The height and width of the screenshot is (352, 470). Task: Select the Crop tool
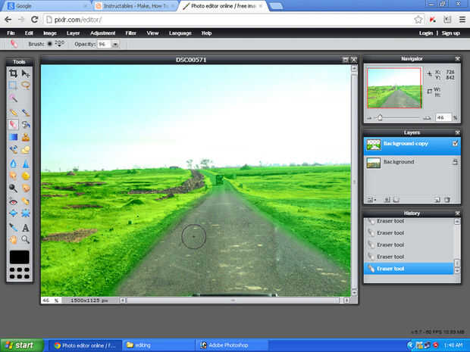(13, 73)
